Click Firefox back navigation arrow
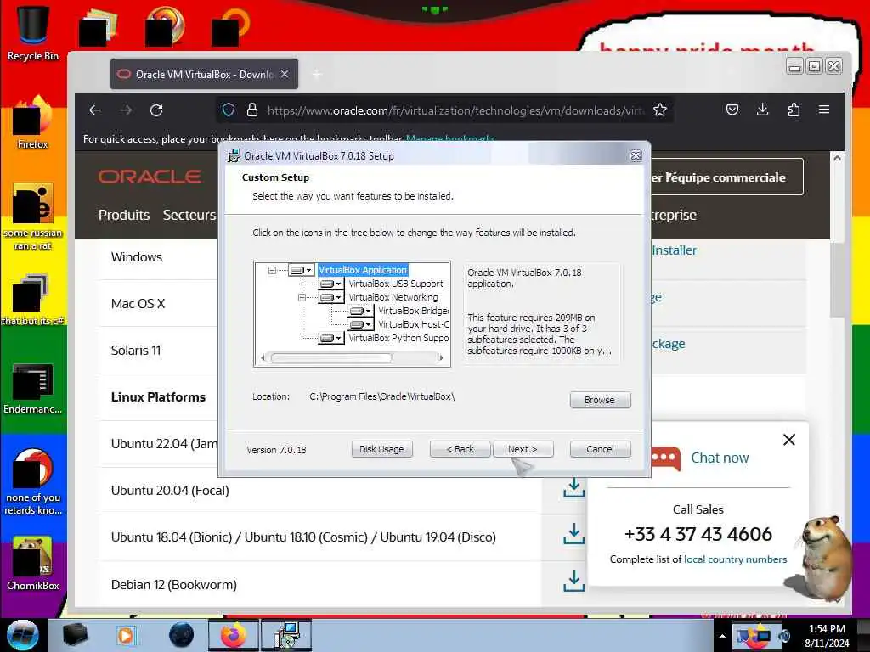The image size is (870, 652). click(95, 110)
